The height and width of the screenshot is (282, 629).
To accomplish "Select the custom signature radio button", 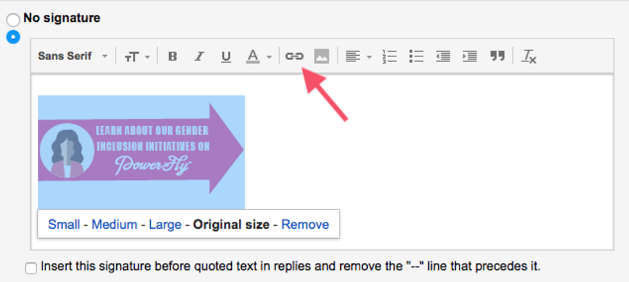I will point(13,37).
